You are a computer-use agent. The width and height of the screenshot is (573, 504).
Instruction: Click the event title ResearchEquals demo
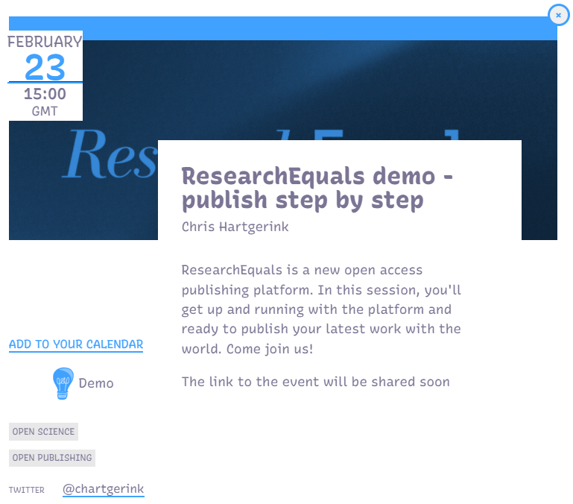pyautogui.click(x=317, y=188)
